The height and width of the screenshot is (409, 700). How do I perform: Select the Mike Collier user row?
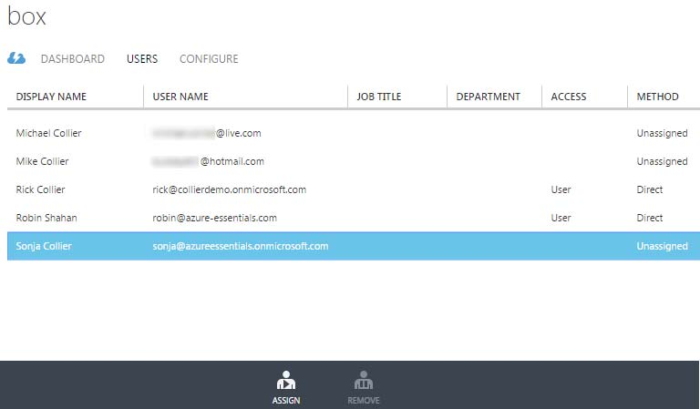tap(43, 161)
